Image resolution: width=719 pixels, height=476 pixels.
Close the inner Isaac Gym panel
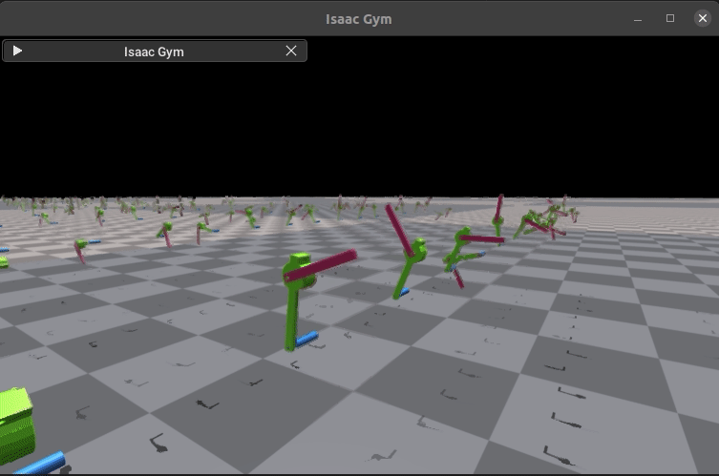click(x=291, y=51)
